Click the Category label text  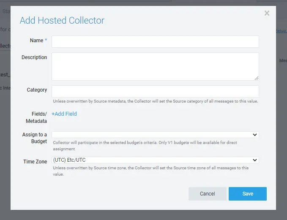tap(37, 90)
